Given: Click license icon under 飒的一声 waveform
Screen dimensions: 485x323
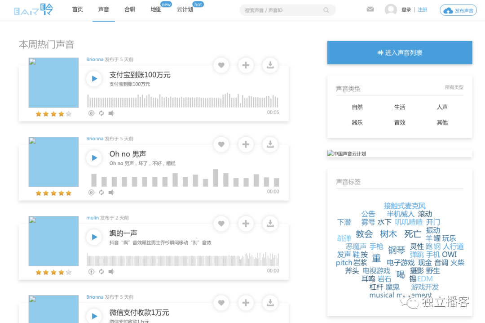Looking at the screenshot, I should tap(91, 272).
